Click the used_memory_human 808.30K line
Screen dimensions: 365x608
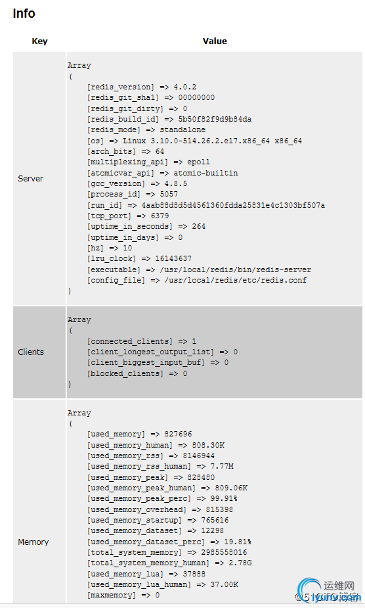click(x=156, y=445)
